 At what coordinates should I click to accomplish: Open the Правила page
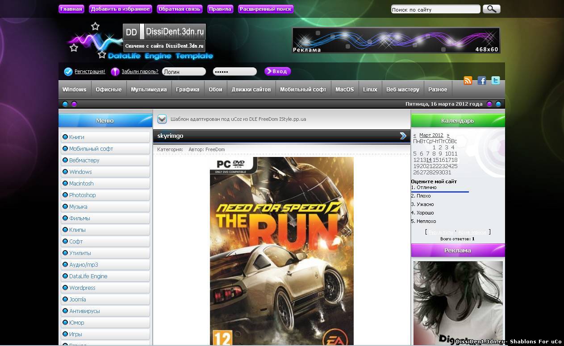220,9
